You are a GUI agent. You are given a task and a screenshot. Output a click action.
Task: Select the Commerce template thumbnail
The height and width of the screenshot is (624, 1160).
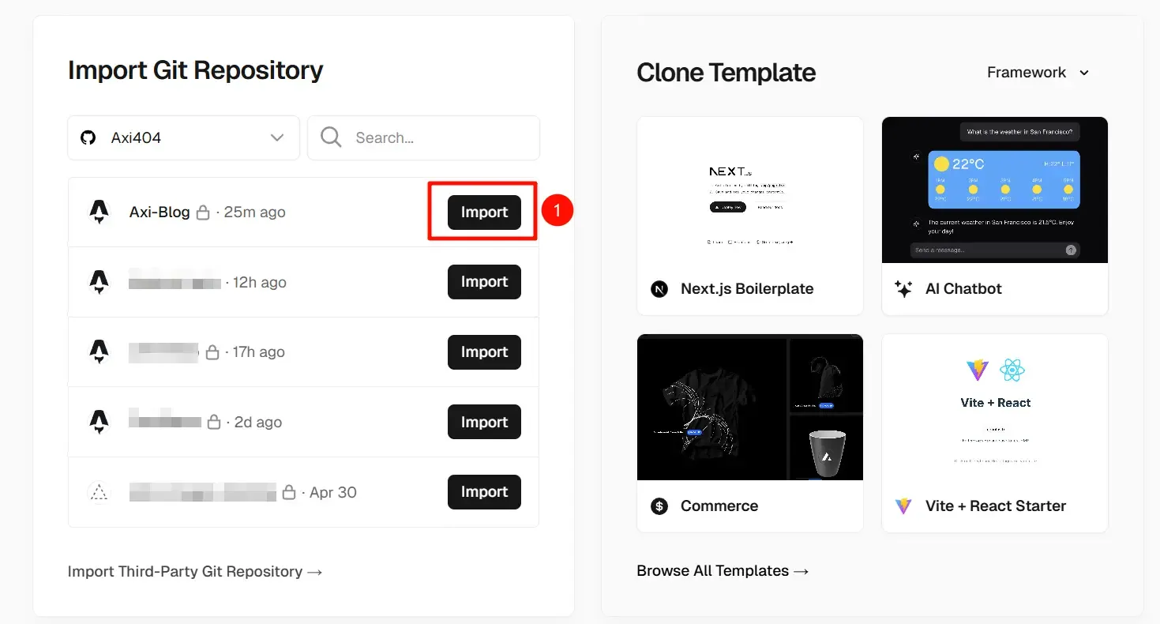coord(750,407)
